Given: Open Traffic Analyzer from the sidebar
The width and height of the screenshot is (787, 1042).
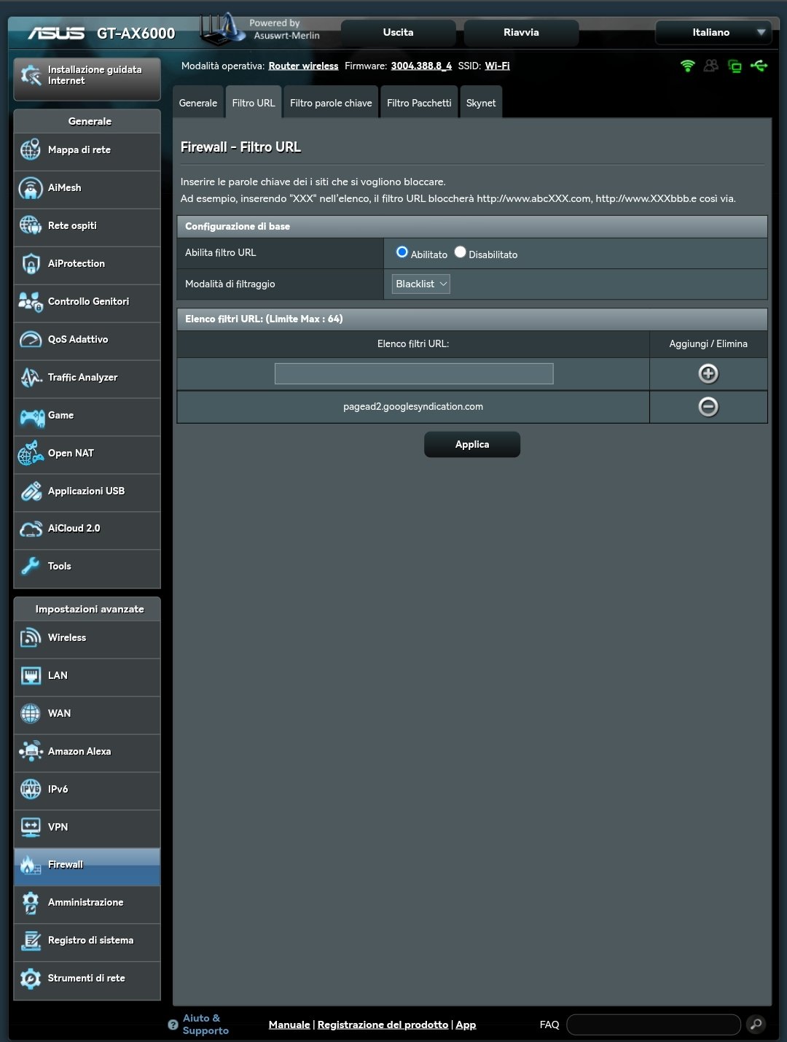Looking at the screenshot, I should pos(82,378).
